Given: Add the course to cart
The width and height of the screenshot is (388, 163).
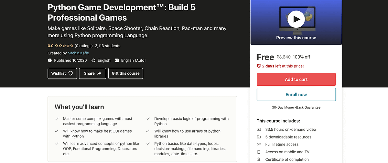Looking at the screenshot, I should 296,79.
